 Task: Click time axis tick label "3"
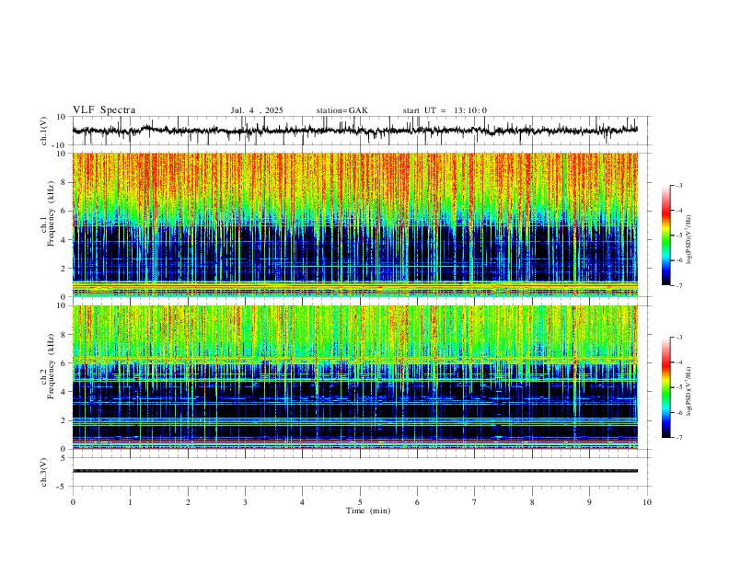pos(245,502)
